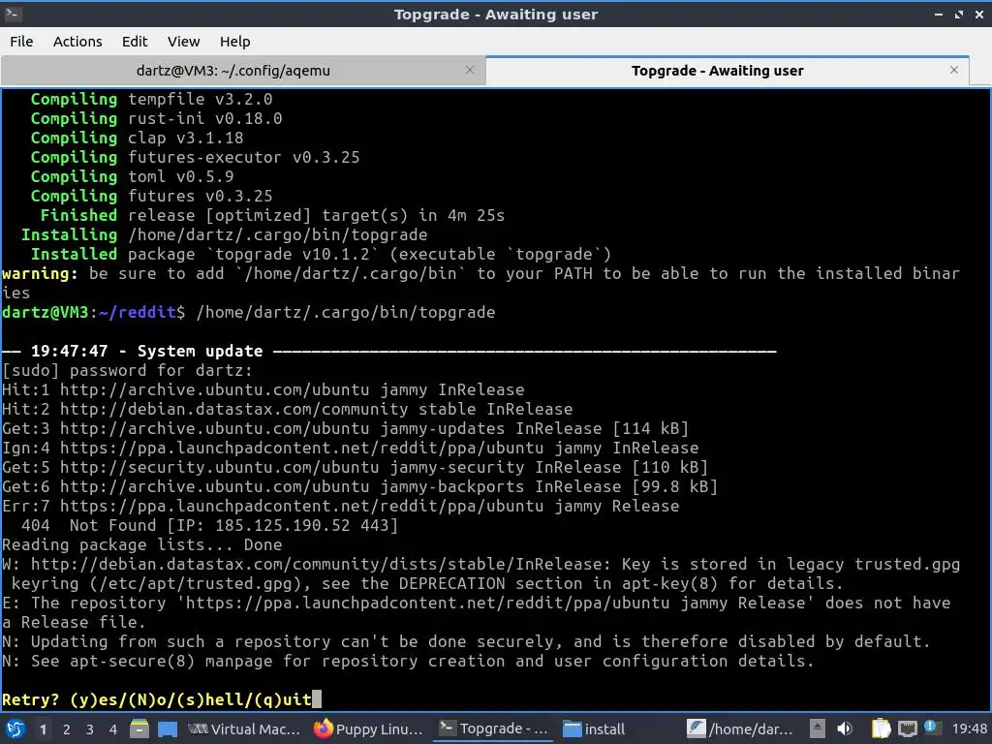Click the 'Get:5 security.ubuntu.com' line
Image resolution: width=992 pixels, height=744 pixels.
(355, 467)
